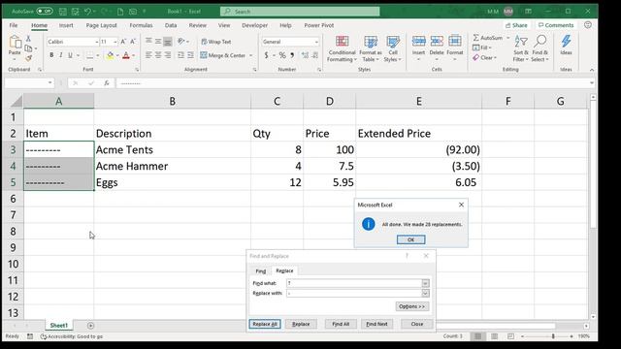Switch to the Power Pivot tab
Image resolution: width=621 pixels, height=349 pixels.
319,25
